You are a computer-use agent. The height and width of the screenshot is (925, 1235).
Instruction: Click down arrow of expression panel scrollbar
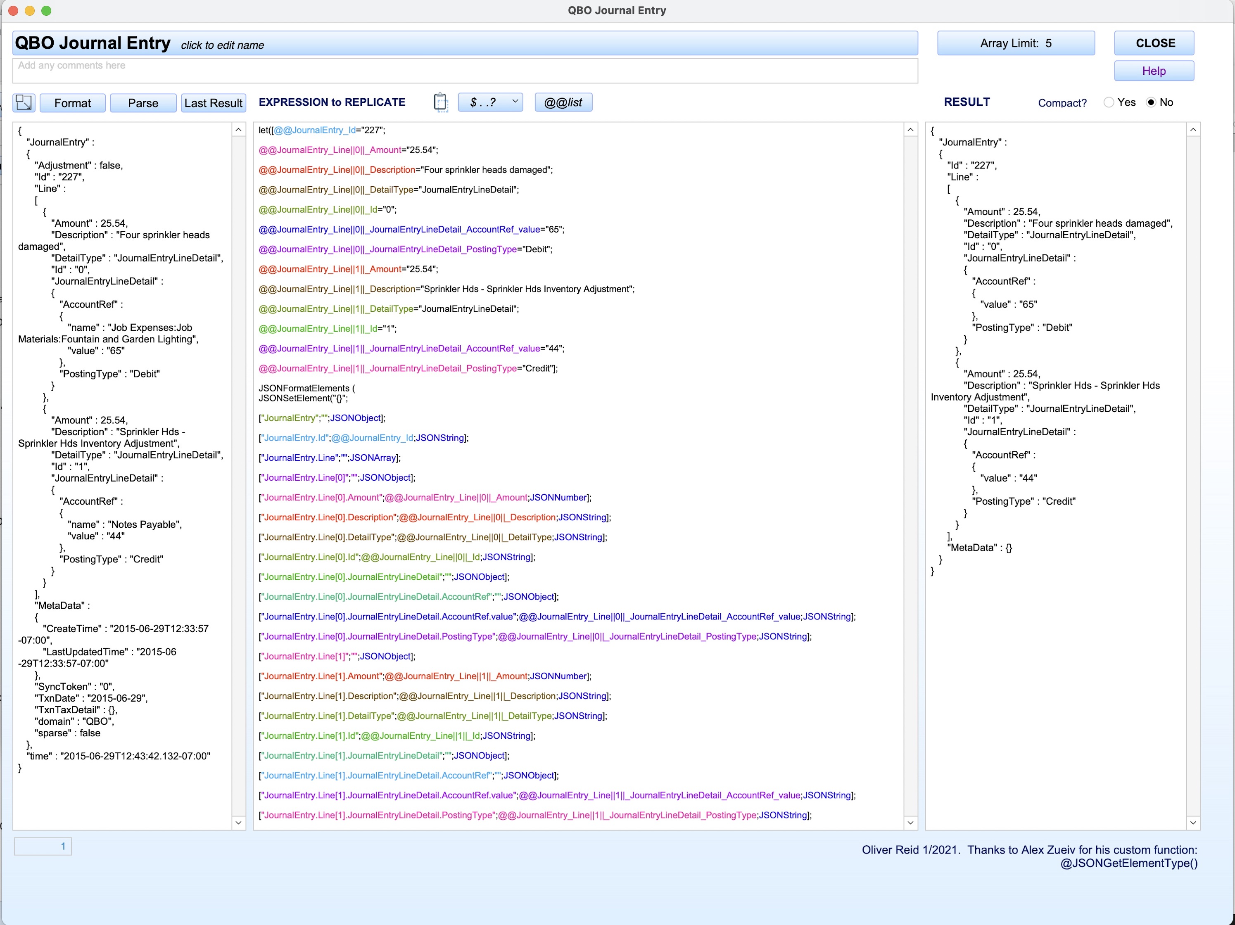point(910,822)
